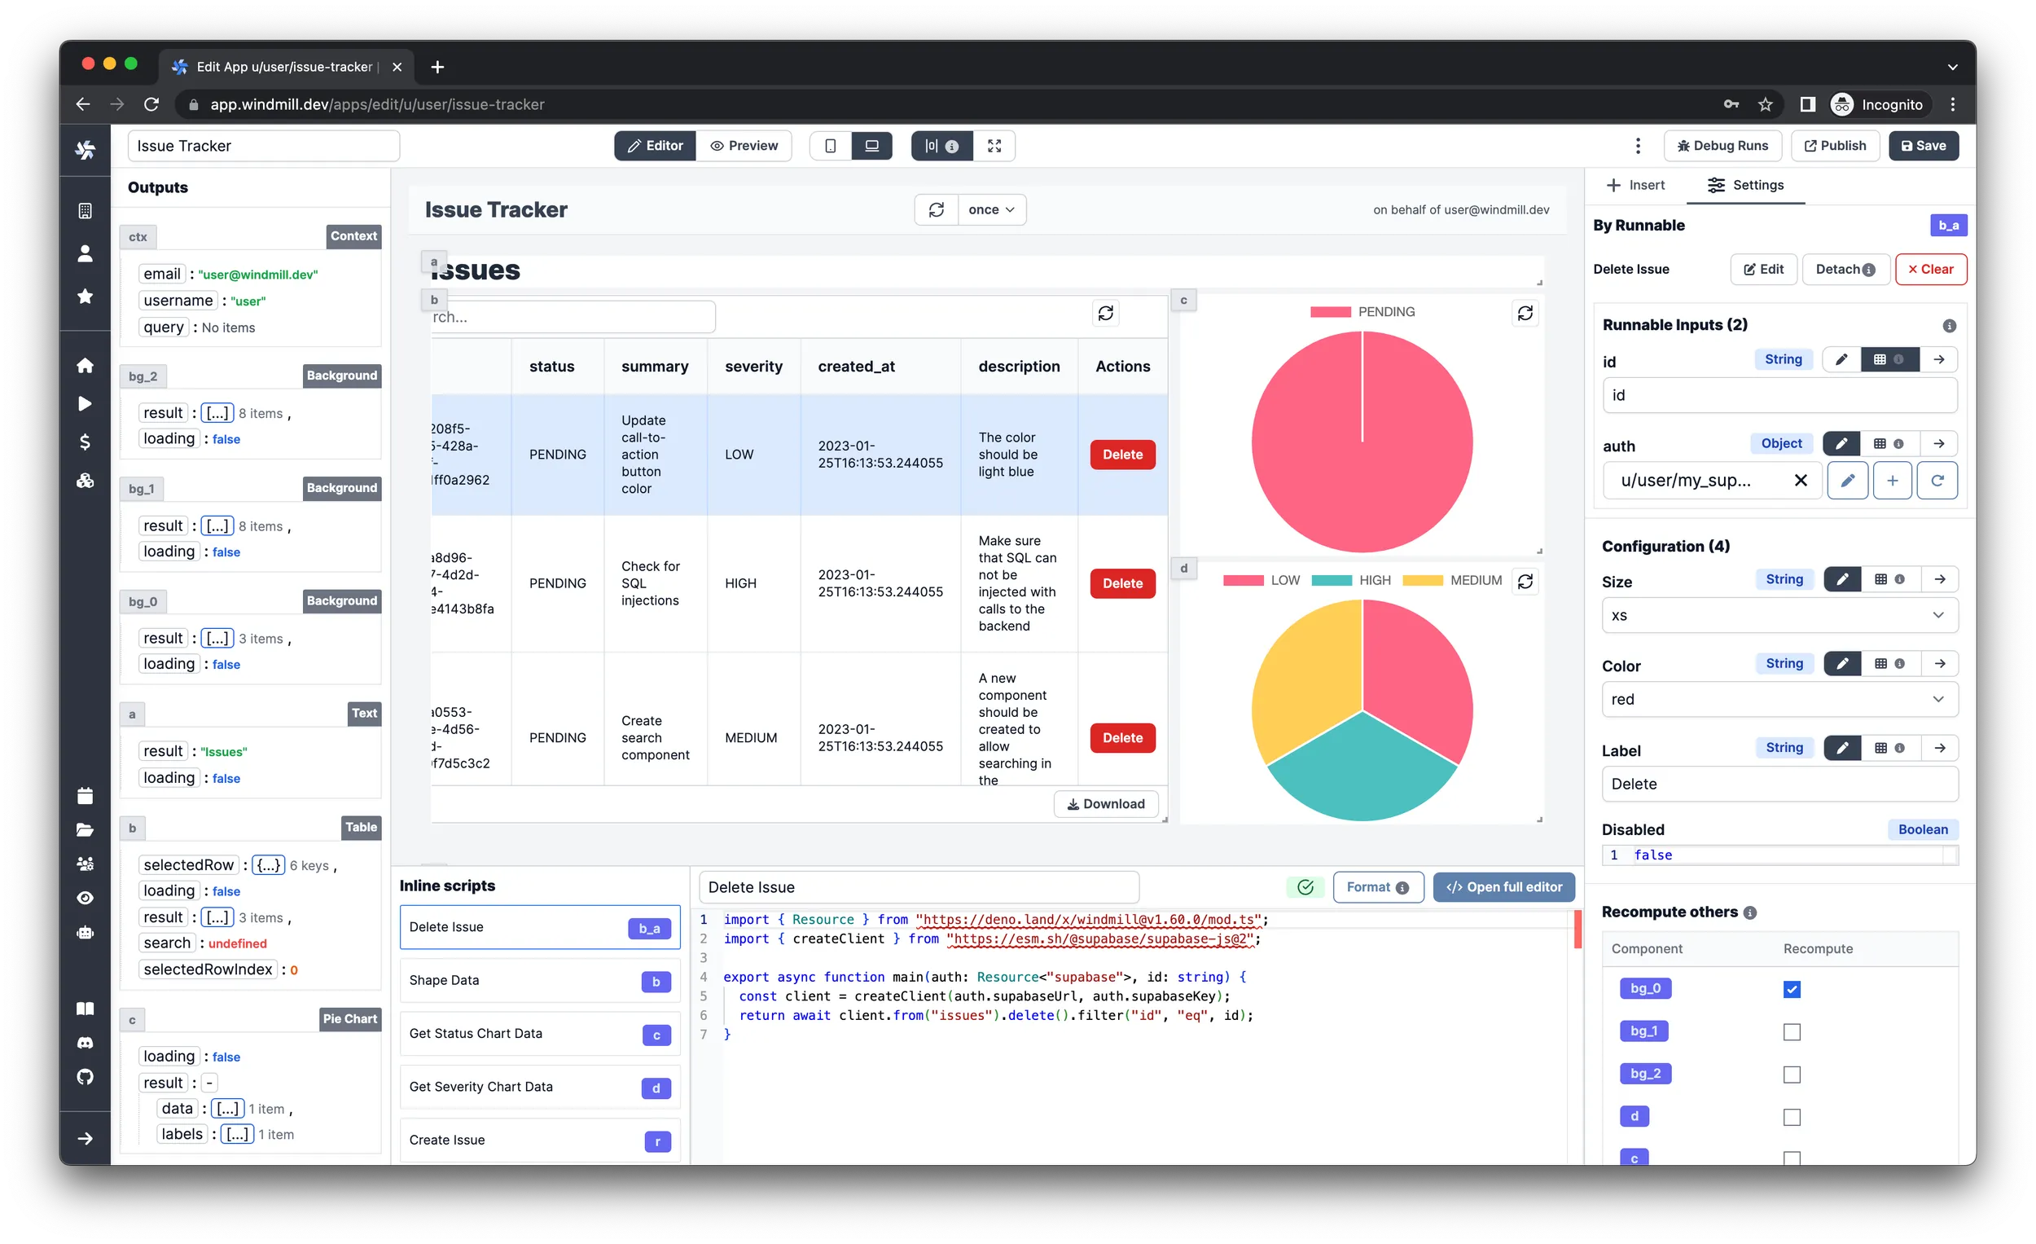Click the table refresh icon near search
The image size is (2036, 1244).
click(x=1106, y=314)
